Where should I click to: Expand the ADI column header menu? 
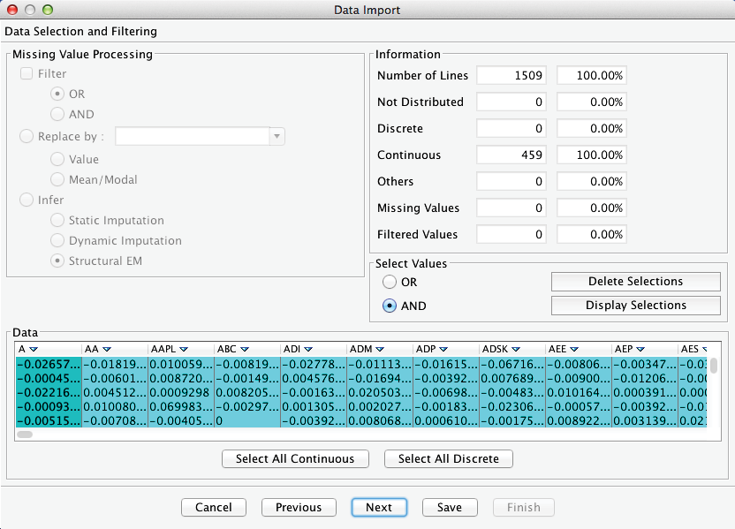311,350
